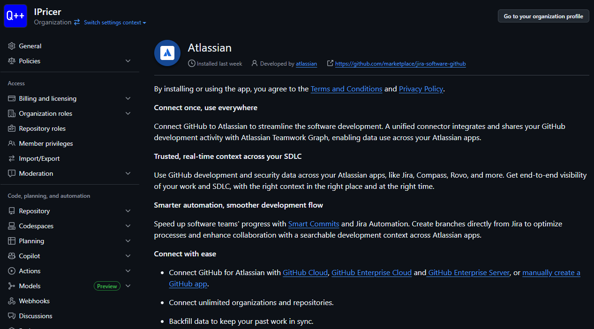Expand the Billing and licensing chevron
The height and width of the screenshot is (329, 594).
tap(128, 98)
